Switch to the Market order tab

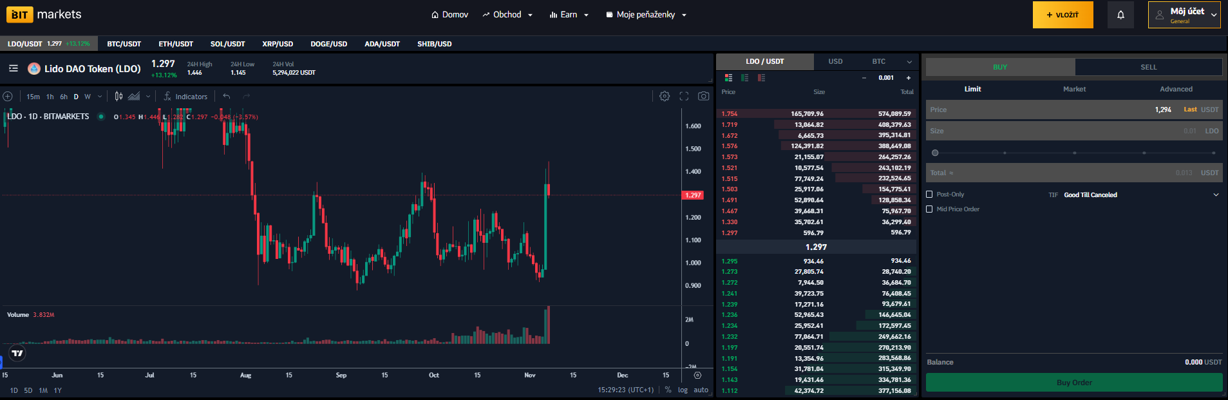(1074, 89)
